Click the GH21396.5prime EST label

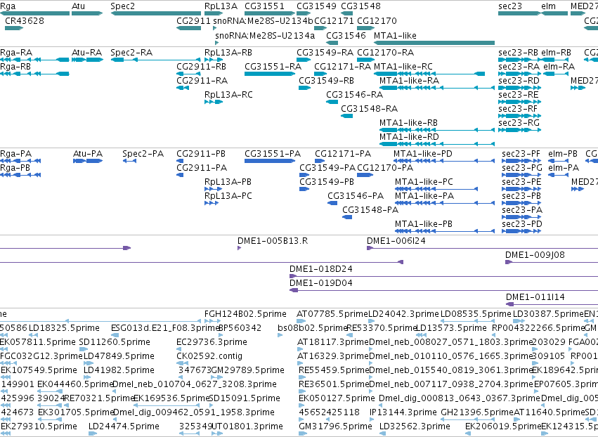coord(477,412)
